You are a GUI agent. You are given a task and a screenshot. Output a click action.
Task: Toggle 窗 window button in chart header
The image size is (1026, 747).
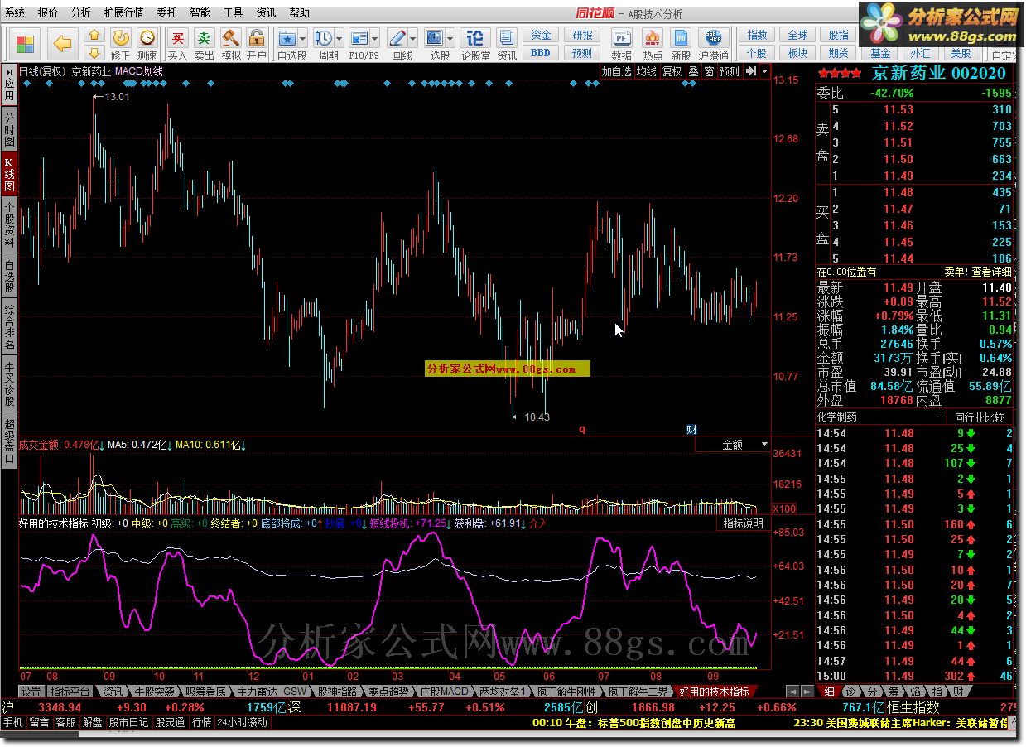coord(709,71)
